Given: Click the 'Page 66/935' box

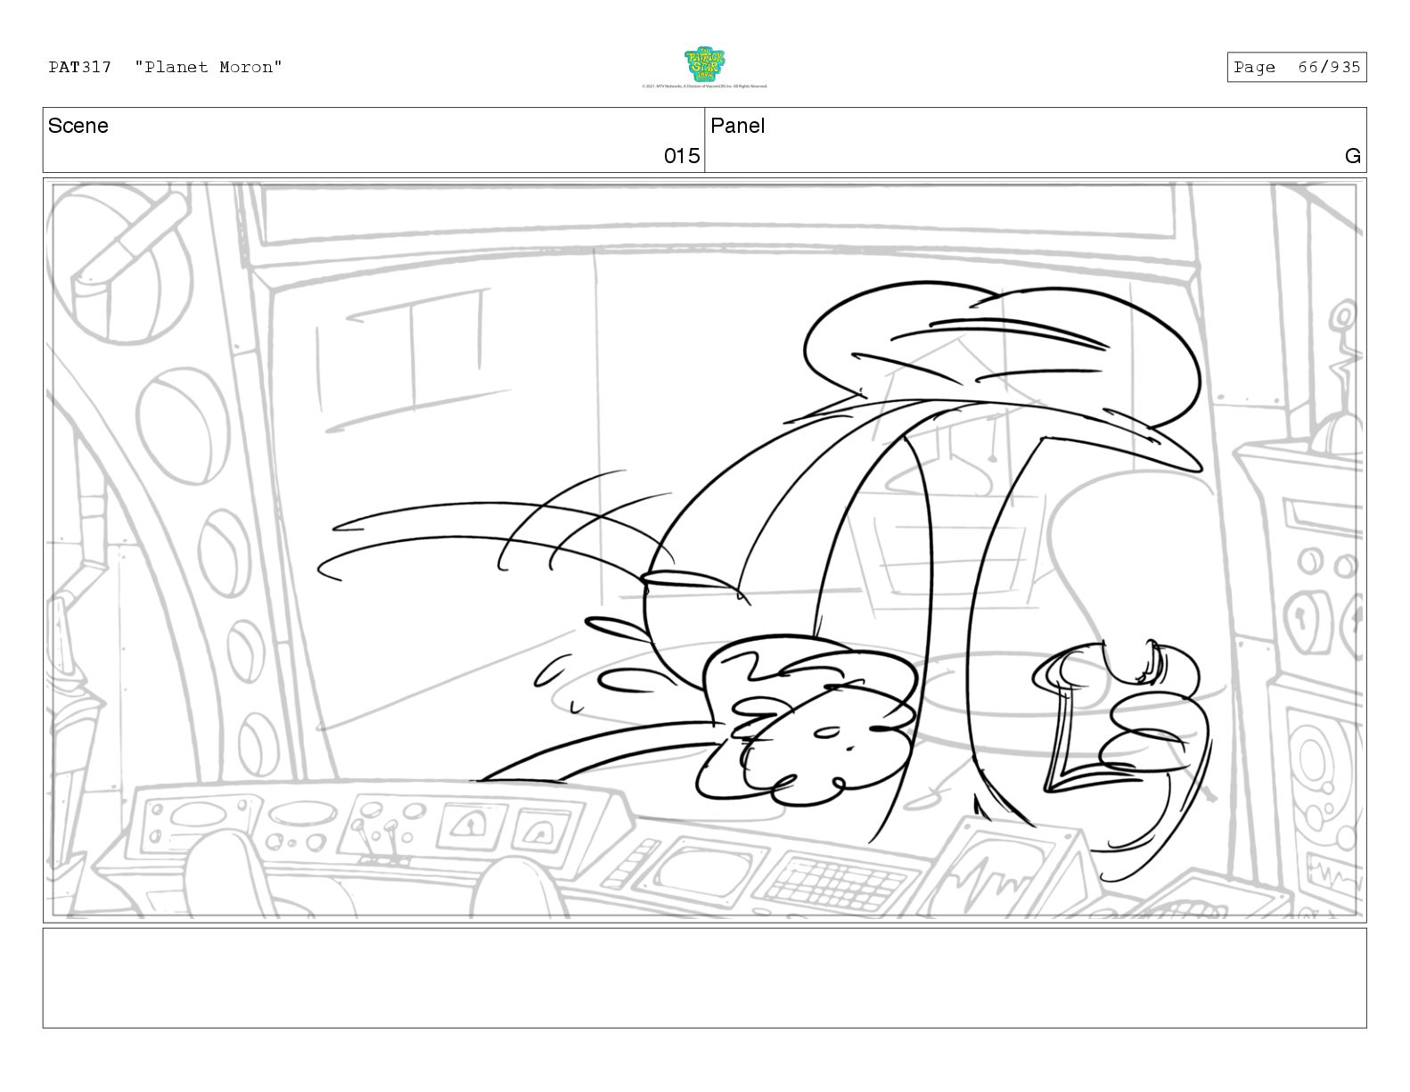Looking at the screenshot, I should (x=1296, y=67).
